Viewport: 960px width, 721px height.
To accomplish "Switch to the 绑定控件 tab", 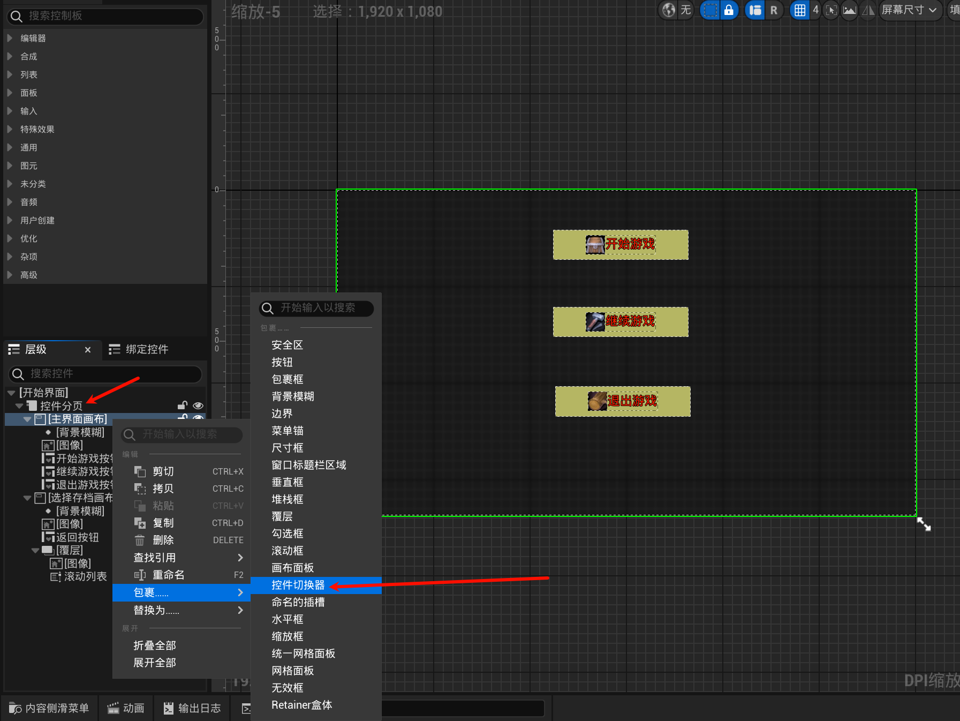I will pos(139,349).
